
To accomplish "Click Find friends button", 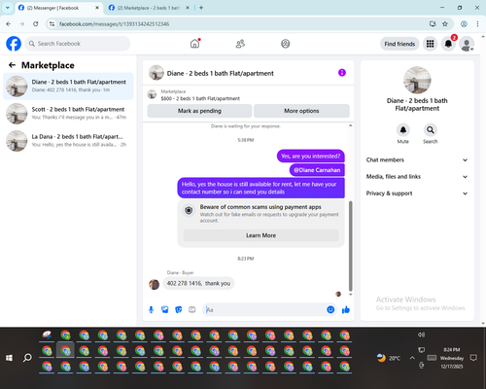I will [399, 44].
